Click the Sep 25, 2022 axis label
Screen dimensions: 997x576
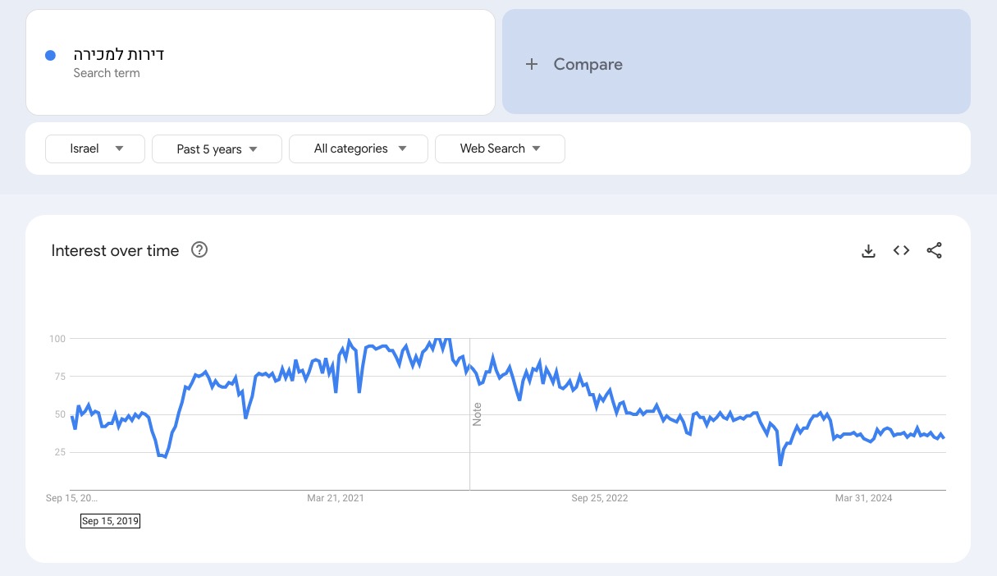(x=600, y=498)
